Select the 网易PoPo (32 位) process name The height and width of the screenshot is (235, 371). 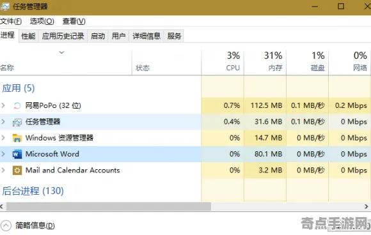coord(53,105)
